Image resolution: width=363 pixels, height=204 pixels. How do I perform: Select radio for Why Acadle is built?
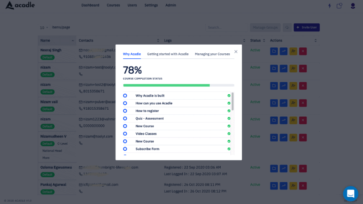click(x=125, y=96)
